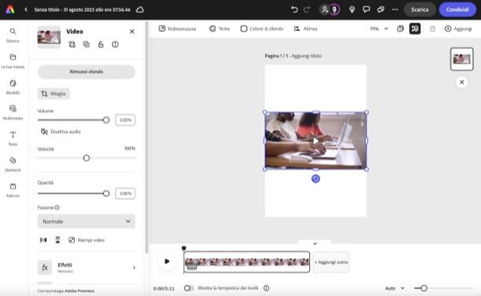Select the video clip in the timeline
Screen dimensions: 481x296
247,261
